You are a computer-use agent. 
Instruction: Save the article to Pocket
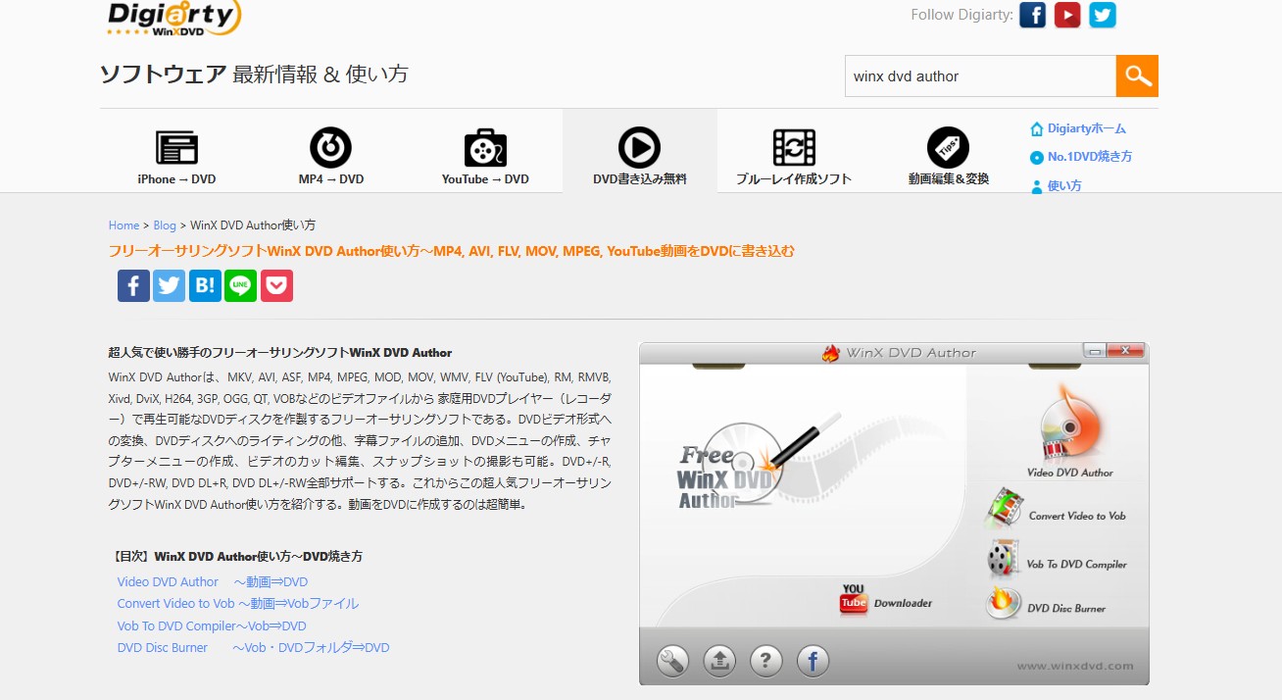[x=276, y=285]
